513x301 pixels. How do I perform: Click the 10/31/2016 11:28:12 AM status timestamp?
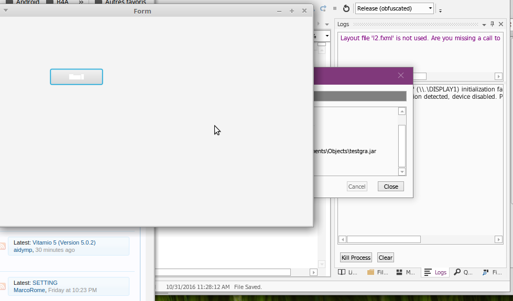(198, 287)
